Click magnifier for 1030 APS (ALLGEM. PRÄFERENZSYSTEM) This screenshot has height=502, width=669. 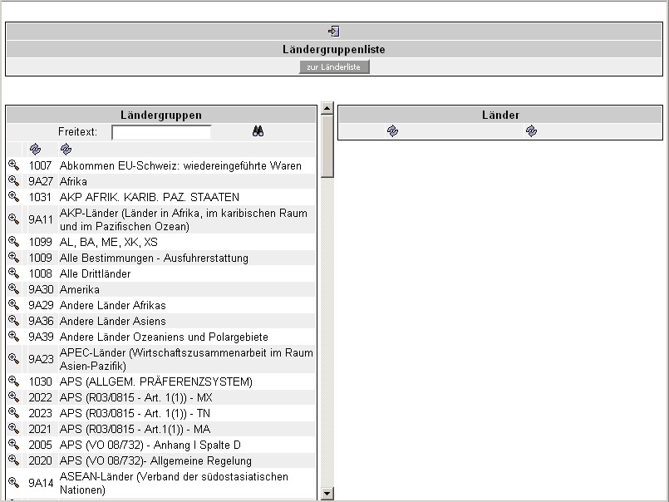13,381
